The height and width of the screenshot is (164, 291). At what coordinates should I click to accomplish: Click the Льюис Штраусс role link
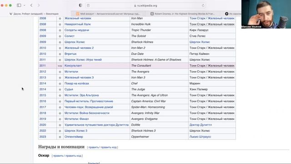(200, 137)
